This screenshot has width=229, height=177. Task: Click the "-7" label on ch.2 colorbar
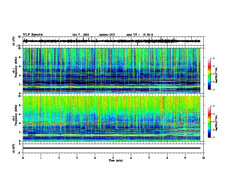coord(213,138)
